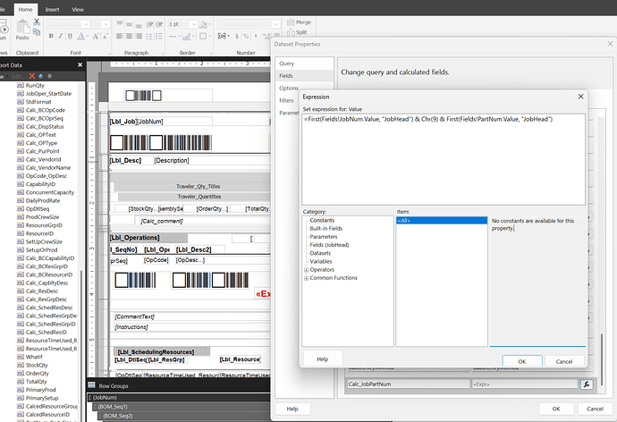The height and width of the screenshot is (422, 617).
Task: Click the grow font size icon
Action: (x=96, y=36)
